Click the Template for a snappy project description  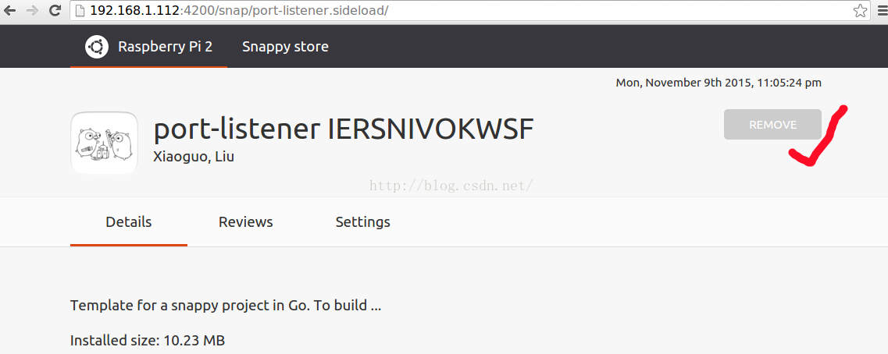(226, 306)
